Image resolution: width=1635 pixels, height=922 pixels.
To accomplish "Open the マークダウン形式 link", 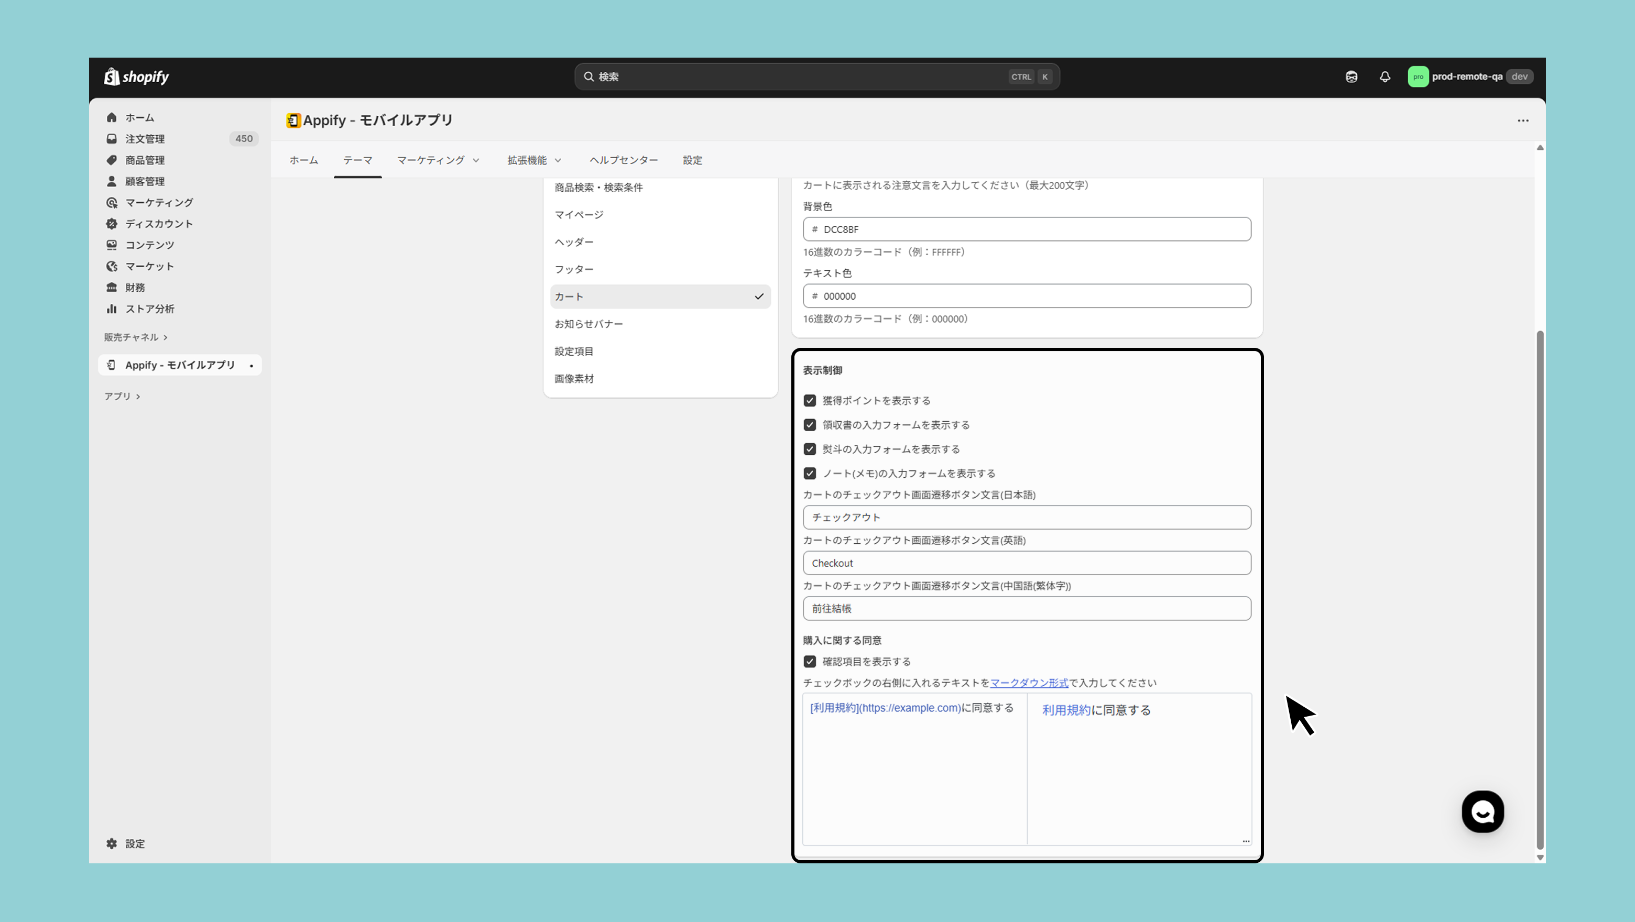I will point(1029,684).
